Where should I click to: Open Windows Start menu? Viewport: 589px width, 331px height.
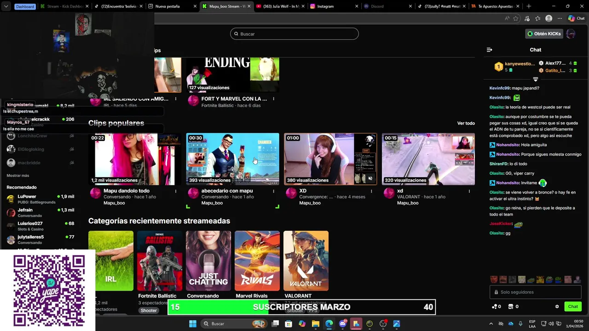point(193,324)
